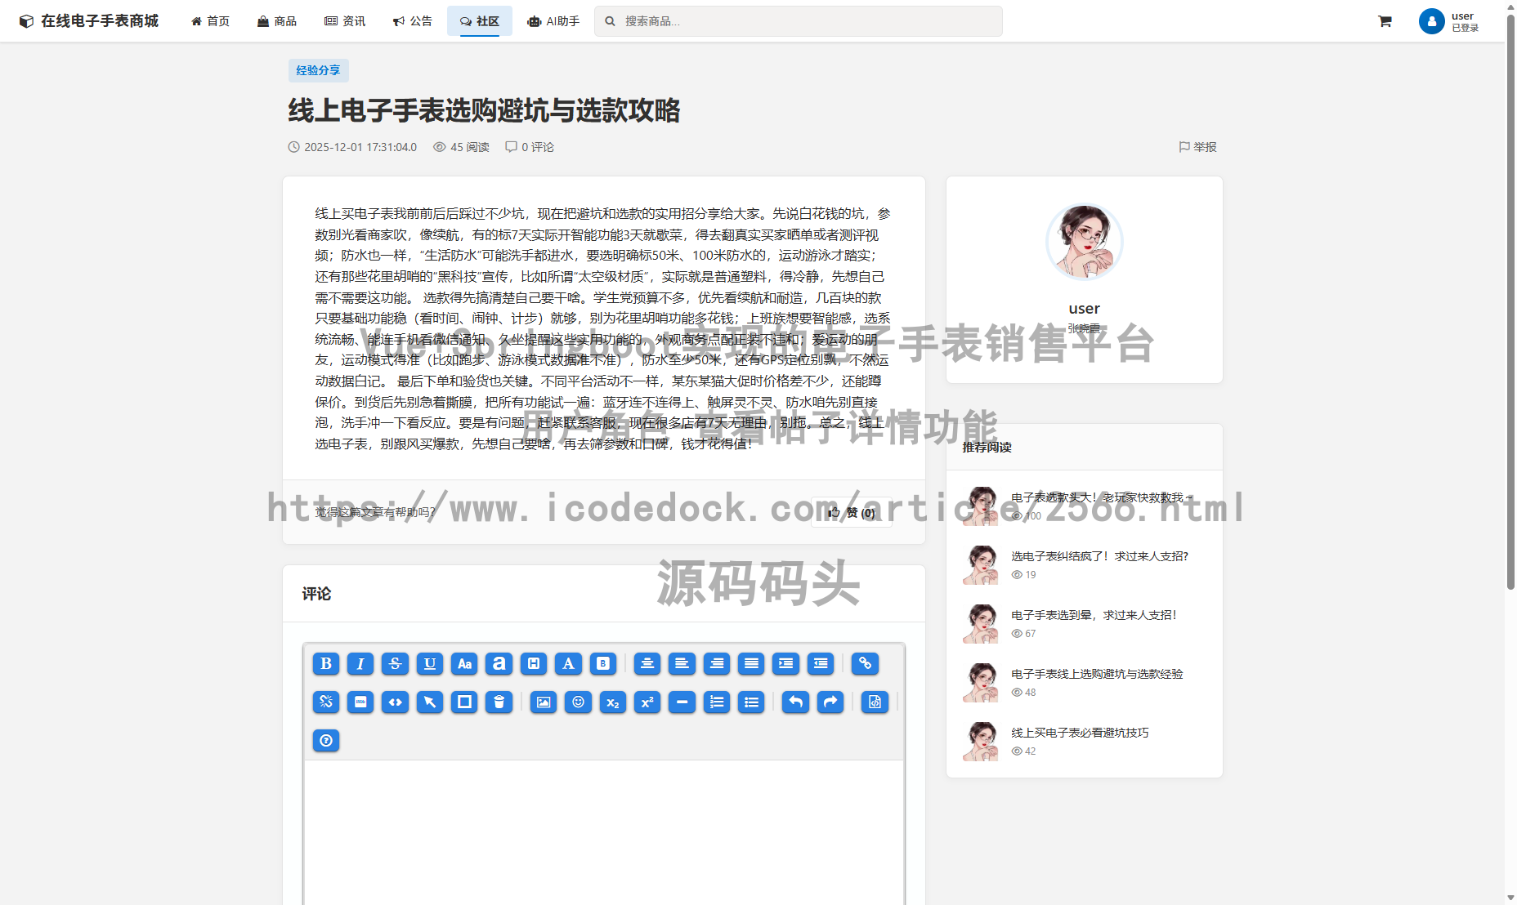Open the emoji picker

(x=578, y=702)
